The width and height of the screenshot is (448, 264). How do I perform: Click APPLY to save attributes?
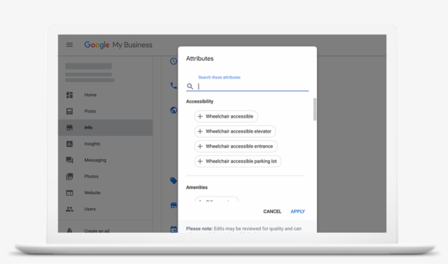click(298, 212)
